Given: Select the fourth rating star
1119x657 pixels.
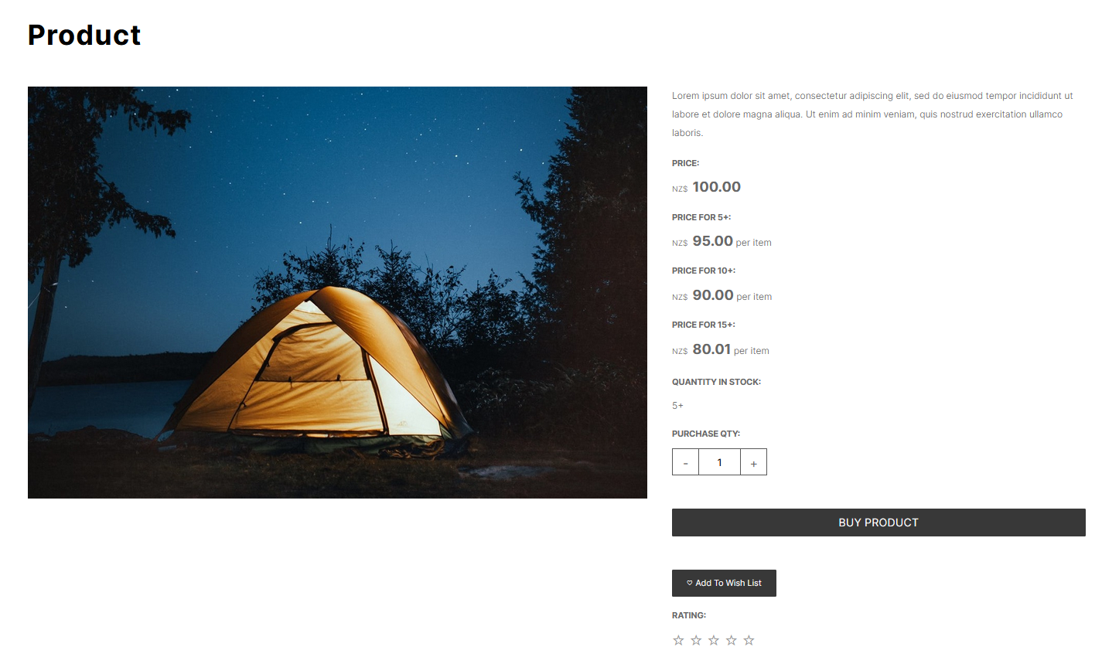Looking at the screenshot, I should click(x=732, y=640).
